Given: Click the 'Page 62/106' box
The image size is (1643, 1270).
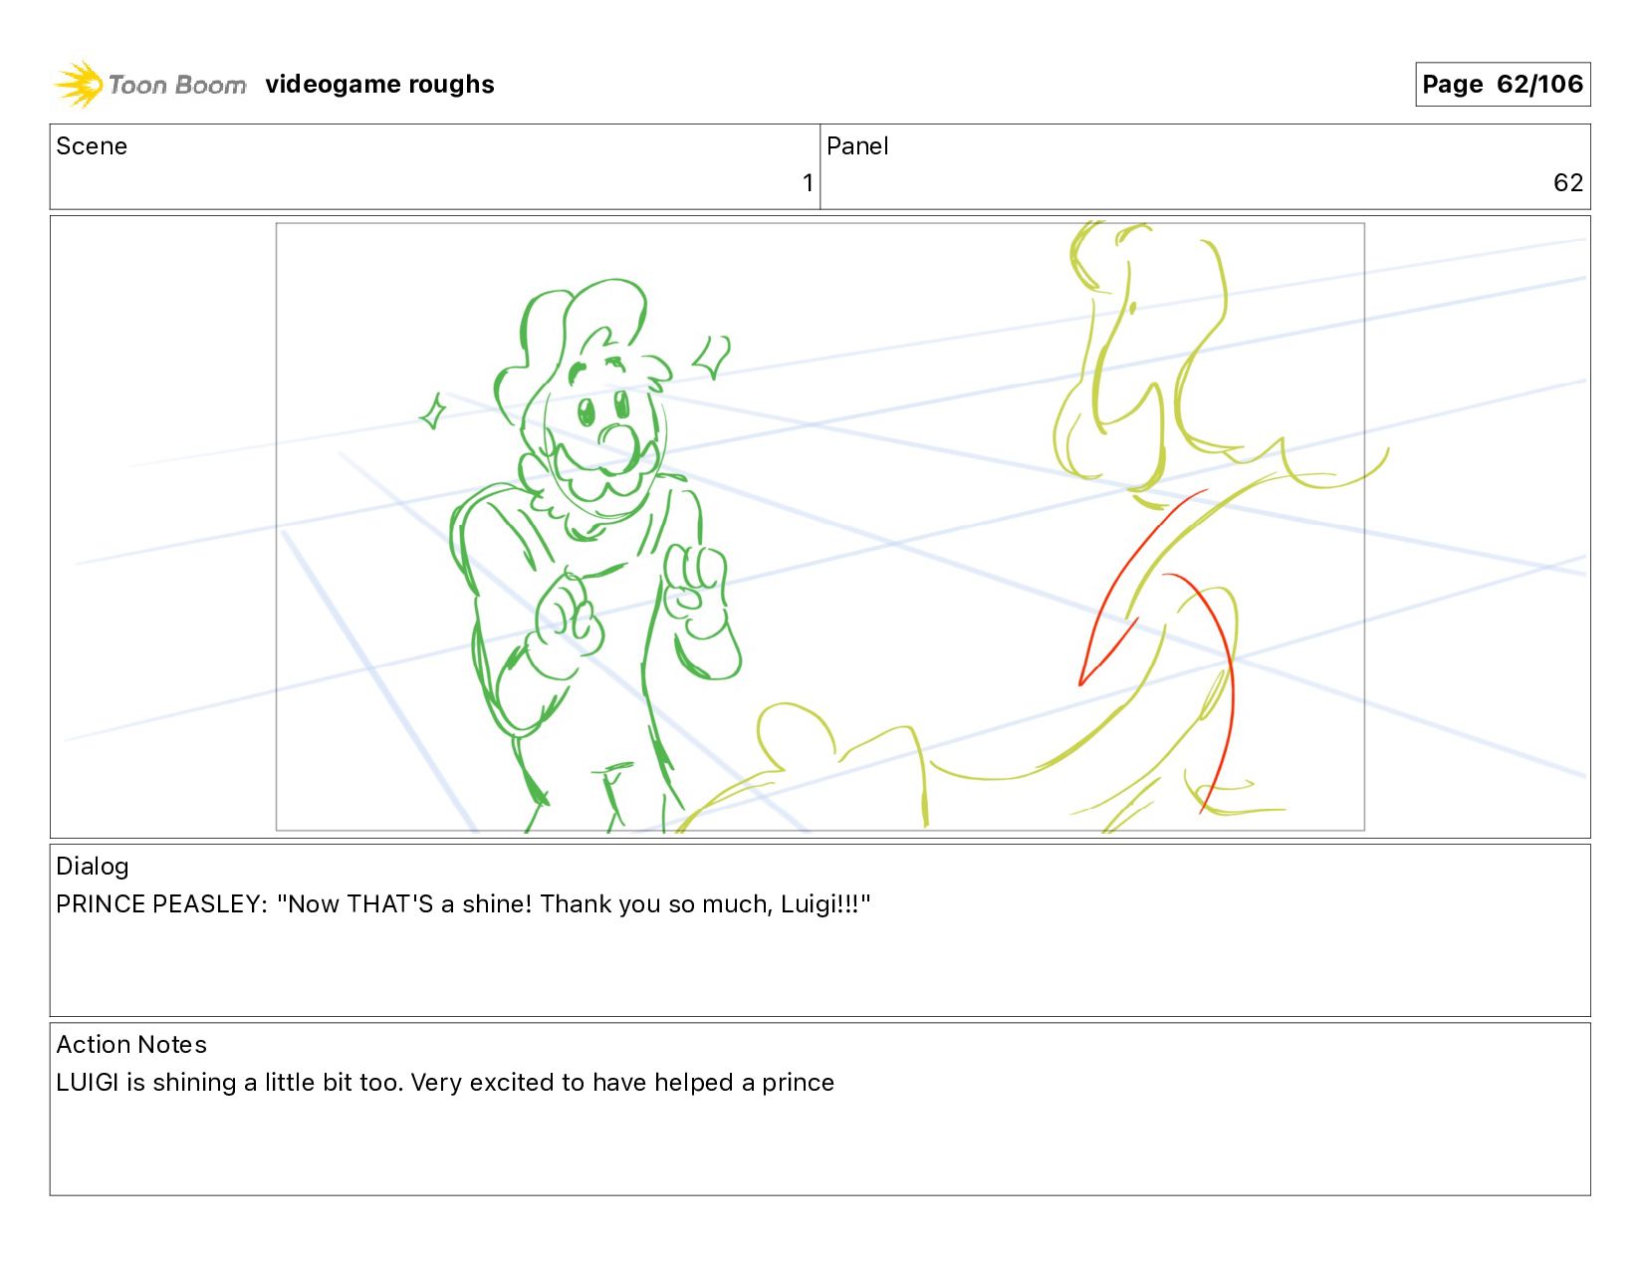Looking at the screenshot, I should (1503, 85).
